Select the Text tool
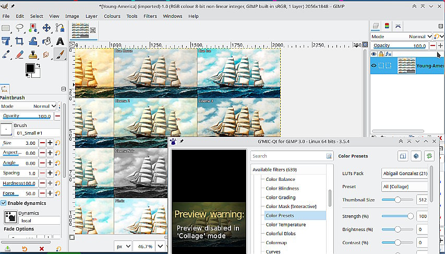 click(x=60, y=41)
